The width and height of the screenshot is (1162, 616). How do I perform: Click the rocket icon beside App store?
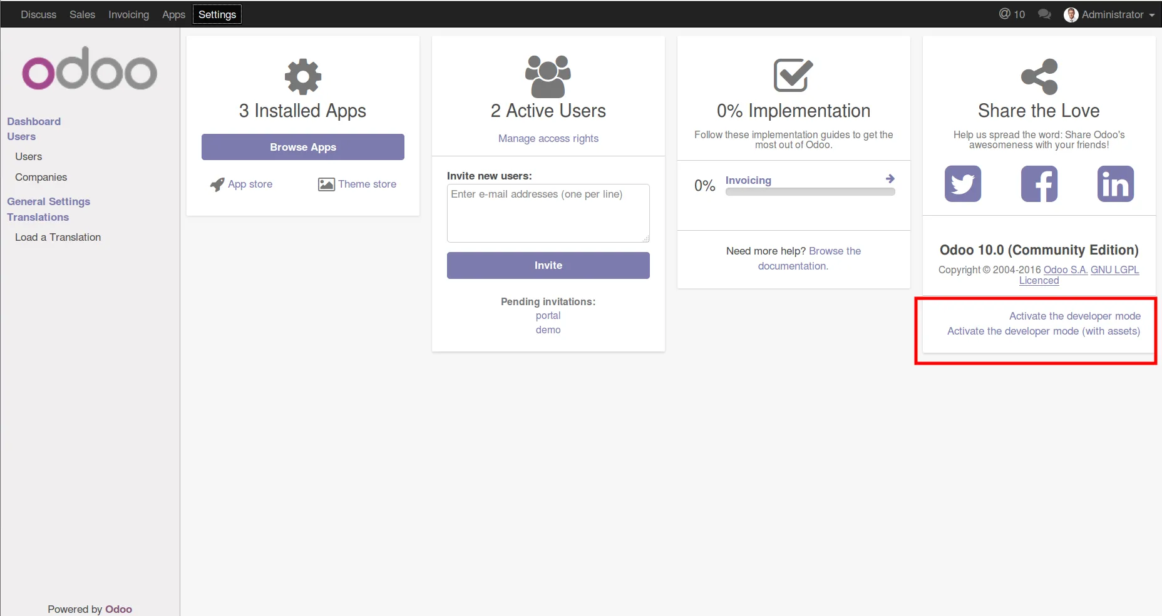pyautogui.click(x=217, y=184)
